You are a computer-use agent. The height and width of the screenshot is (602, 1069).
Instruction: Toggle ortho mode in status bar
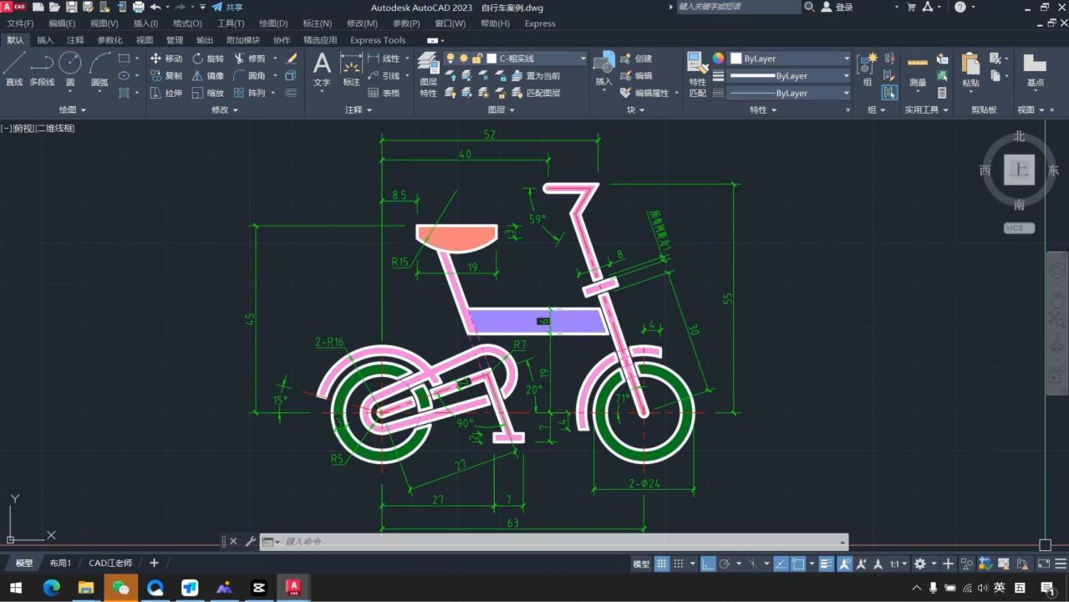tap(707, 564)
